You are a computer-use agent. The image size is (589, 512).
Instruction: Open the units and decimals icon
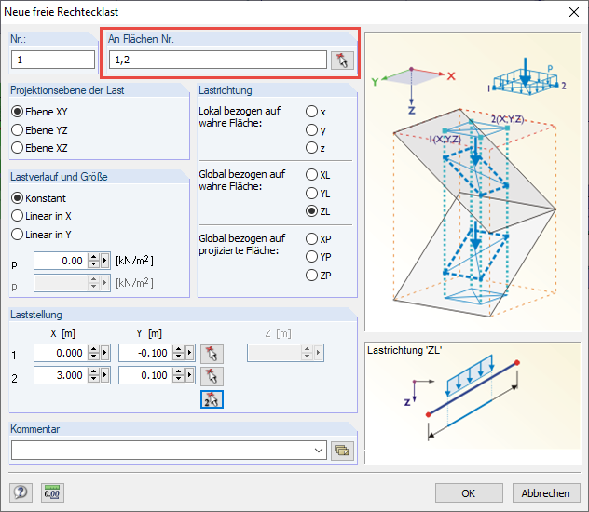[52, 492]
